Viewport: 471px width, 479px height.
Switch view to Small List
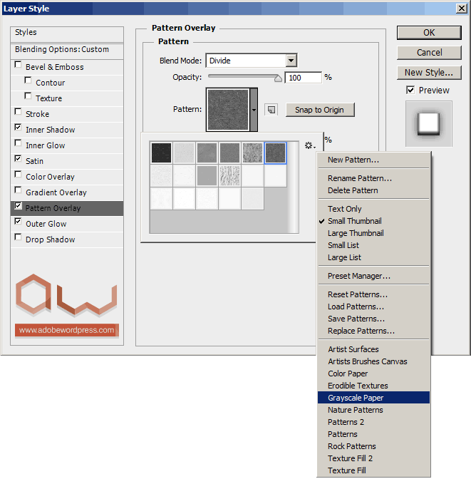pos(373,245)
